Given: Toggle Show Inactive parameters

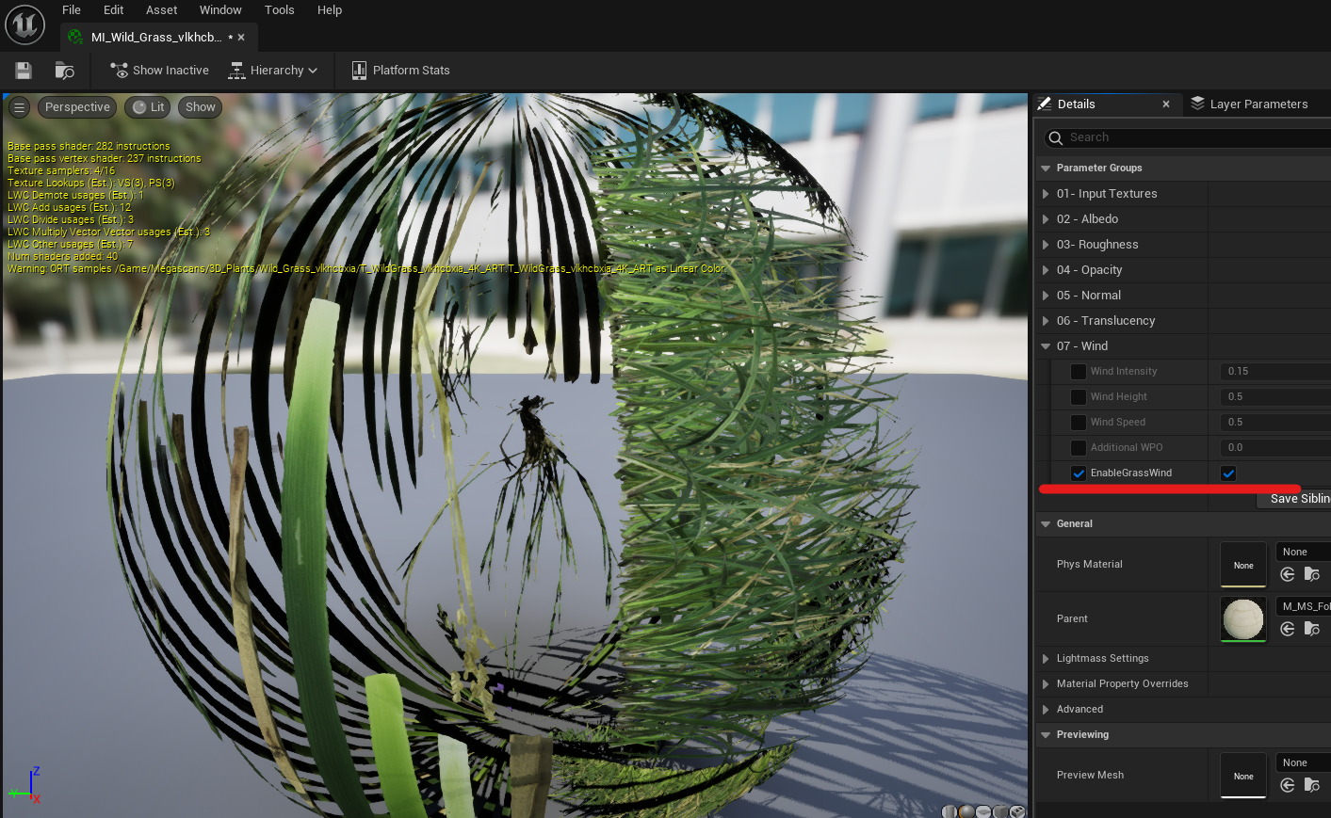Looking at the screenshot, I should click(159, 71).
